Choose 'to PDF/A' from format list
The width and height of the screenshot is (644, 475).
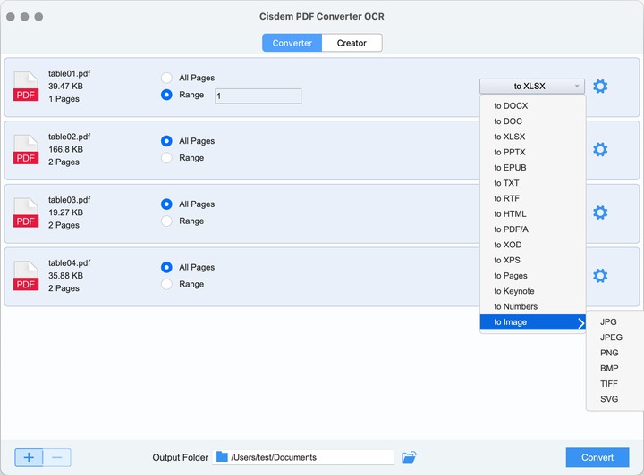pyautogui.click(x=533, y=229)
